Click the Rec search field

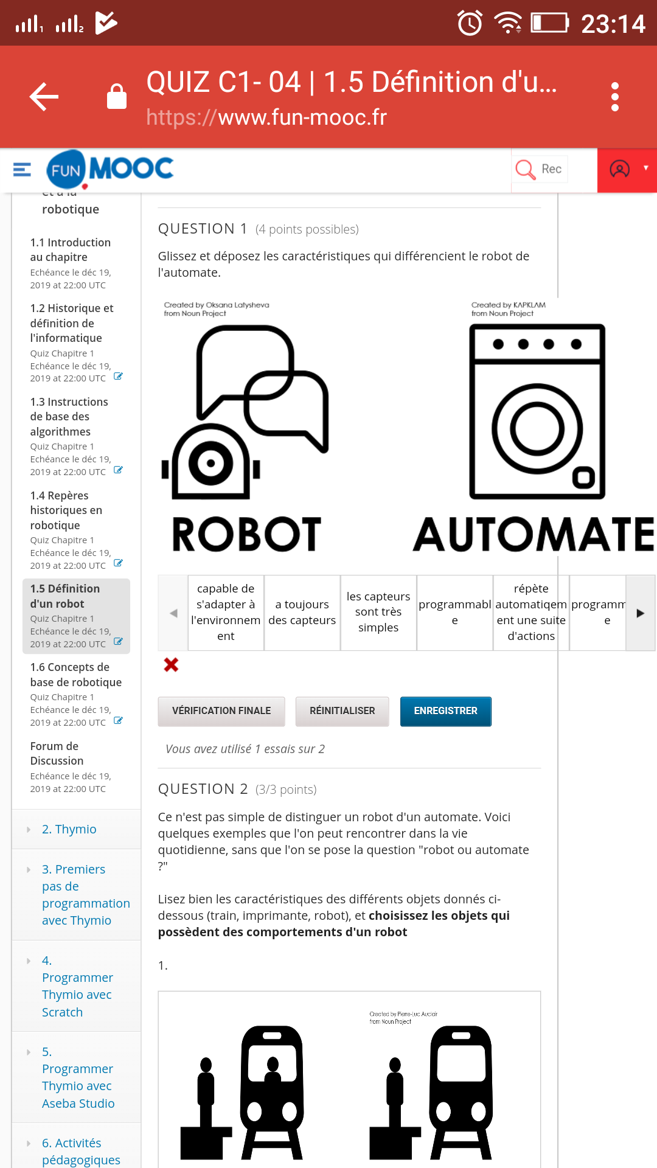click(x=552, y=169)
